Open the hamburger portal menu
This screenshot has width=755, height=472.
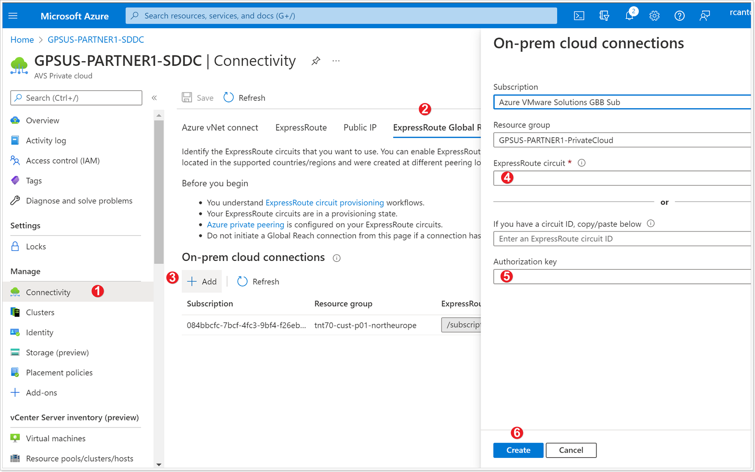point(13,16)
